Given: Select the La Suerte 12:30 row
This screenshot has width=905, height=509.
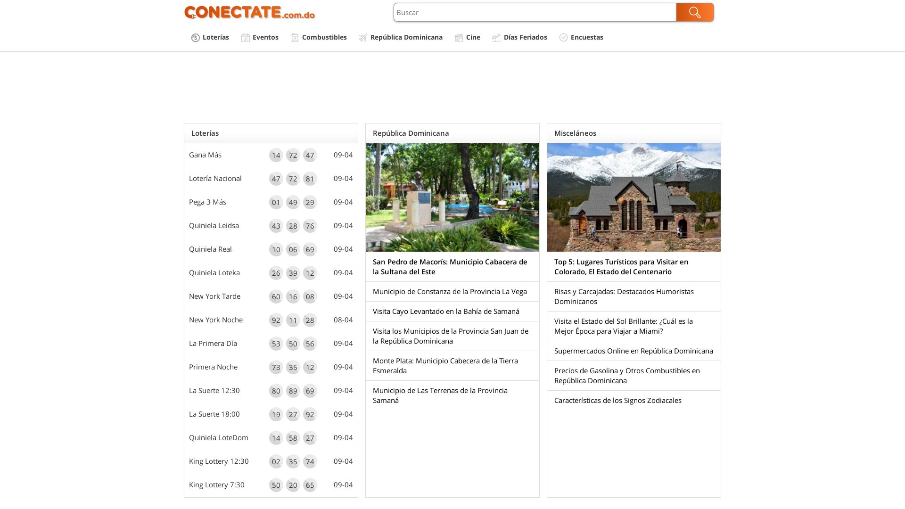Looking at the screenshot, I should tap(271, 391).
